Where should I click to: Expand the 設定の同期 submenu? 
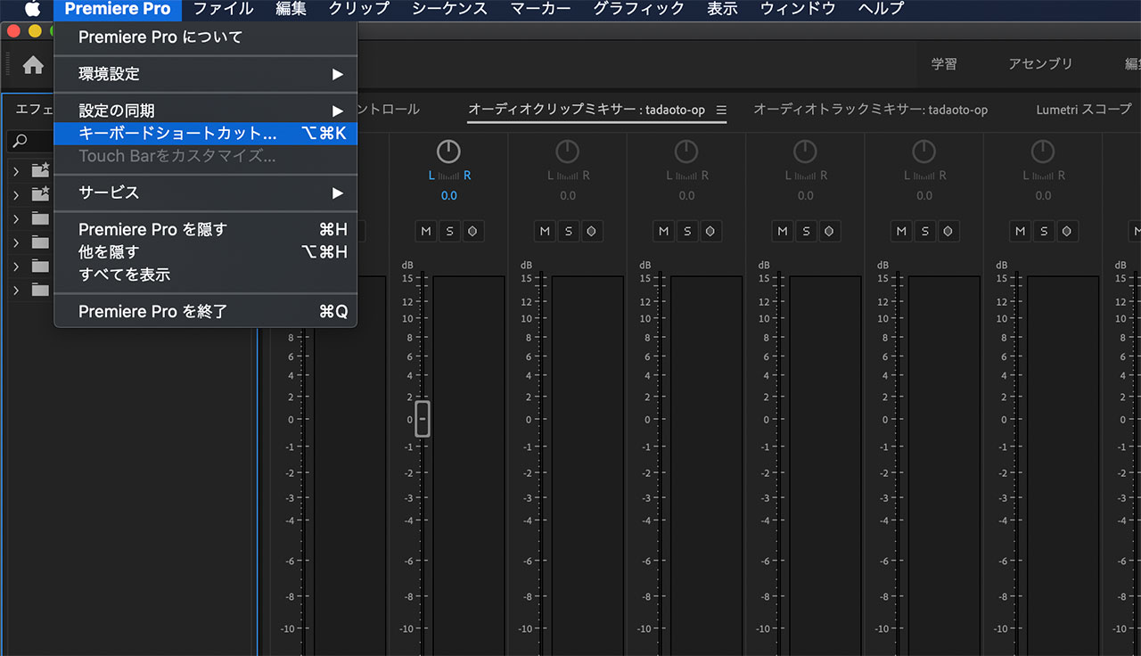pos(205,111)
